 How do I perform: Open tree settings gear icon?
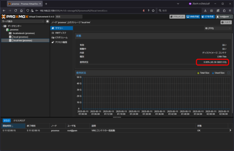point(48,21)
